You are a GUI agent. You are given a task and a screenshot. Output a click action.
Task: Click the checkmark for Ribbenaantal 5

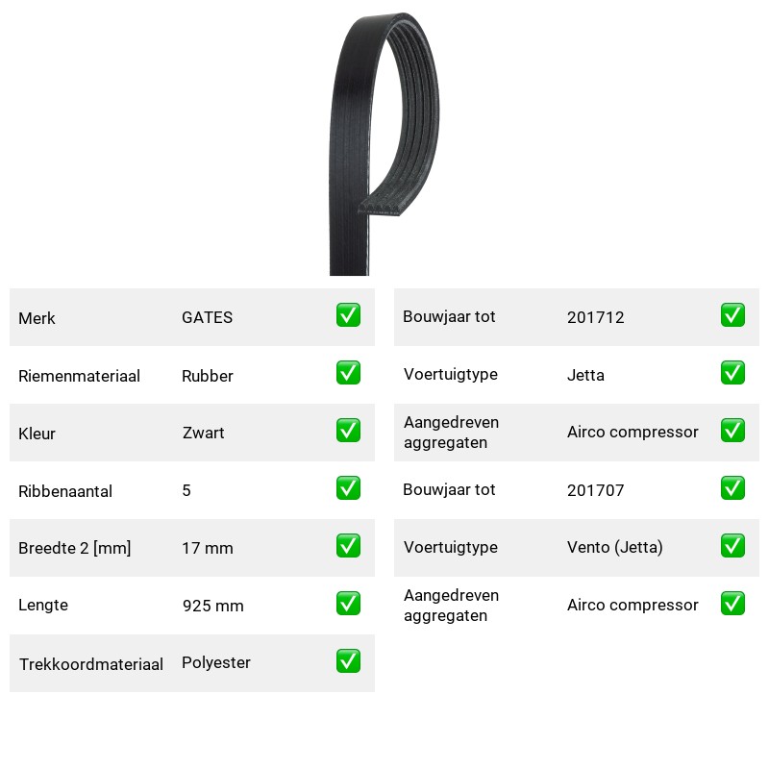[348, 488]
